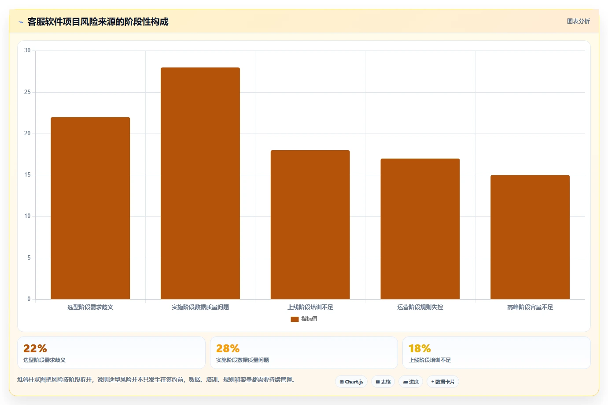The width and height of the screenshot is (608, 405).
Task: Click the lightning icon beside the chart title
Action: point(21,22)
